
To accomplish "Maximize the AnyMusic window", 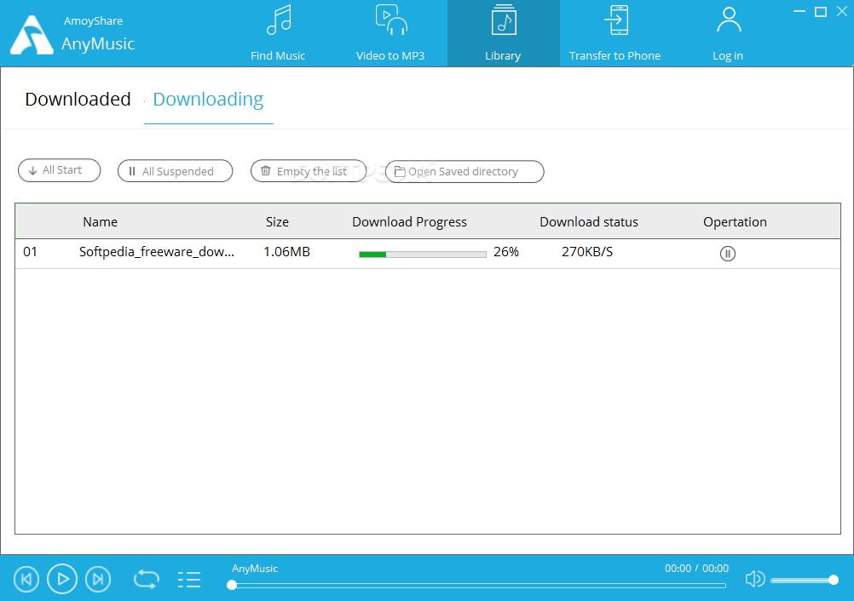I will 820,11.
